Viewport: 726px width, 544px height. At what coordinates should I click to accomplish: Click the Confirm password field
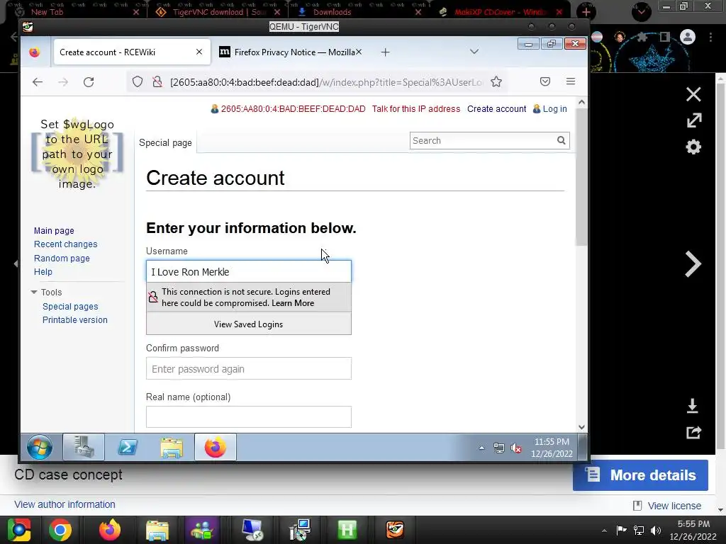[x=249, y=368]
